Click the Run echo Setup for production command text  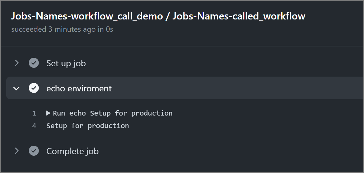[x=113, y=113]
